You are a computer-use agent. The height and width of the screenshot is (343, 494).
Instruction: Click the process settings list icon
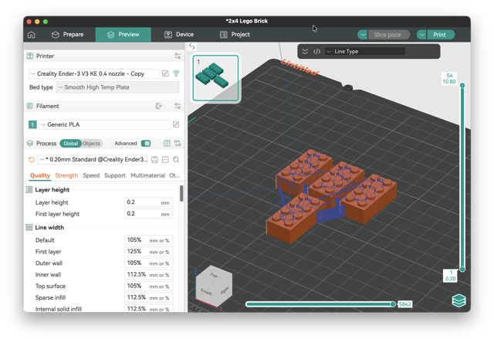pos(167,144)
